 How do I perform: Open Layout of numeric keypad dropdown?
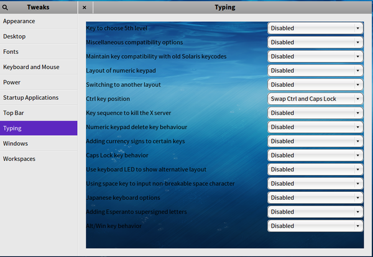(315, 71)
